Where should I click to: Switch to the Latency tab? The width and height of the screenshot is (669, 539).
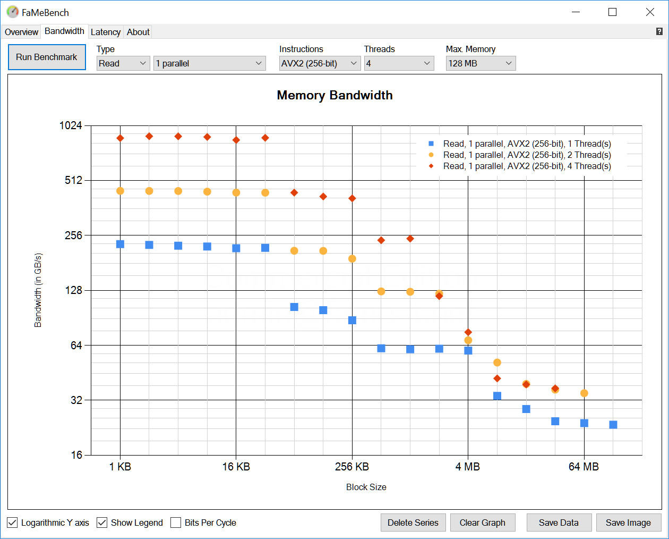[x=106, y=32]
